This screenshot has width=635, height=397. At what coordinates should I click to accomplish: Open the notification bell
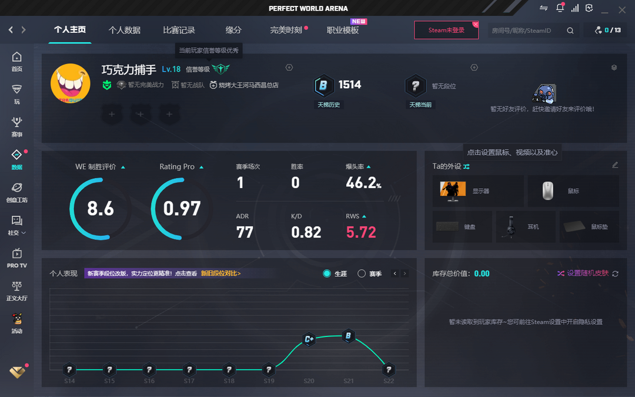(560, 8)
